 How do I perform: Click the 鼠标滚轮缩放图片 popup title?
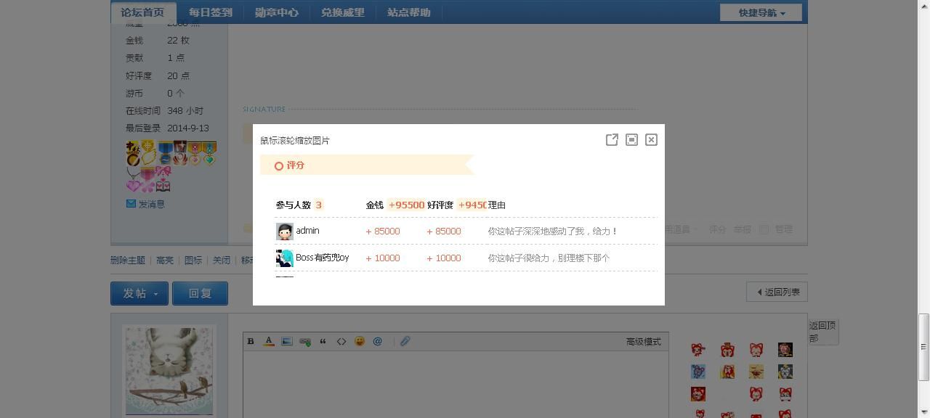[295, 141]
